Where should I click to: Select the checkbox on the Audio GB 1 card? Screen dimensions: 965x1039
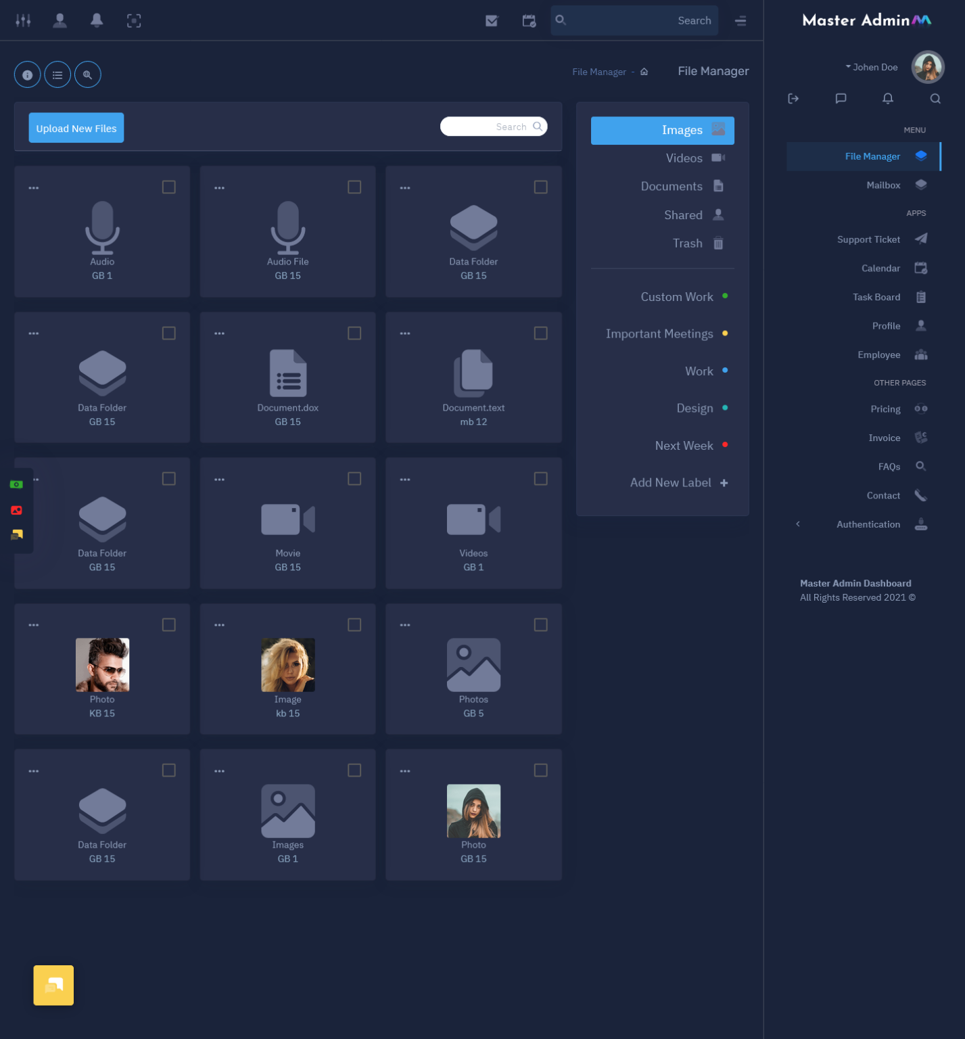168,187
